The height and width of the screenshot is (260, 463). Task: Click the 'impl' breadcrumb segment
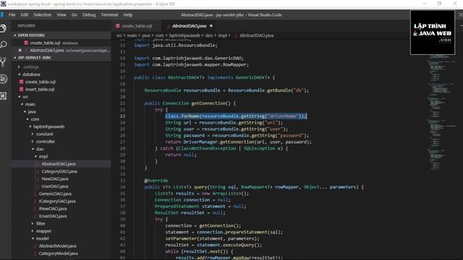click(223, 35)
